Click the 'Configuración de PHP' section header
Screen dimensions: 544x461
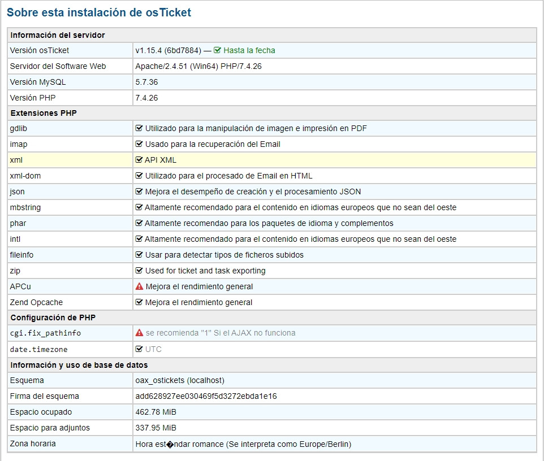click(x=54, y=318)
